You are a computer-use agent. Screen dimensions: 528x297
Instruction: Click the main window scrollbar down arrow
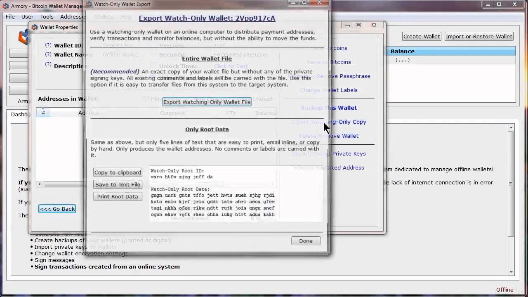pyautogui.click(x=511, y=272)
